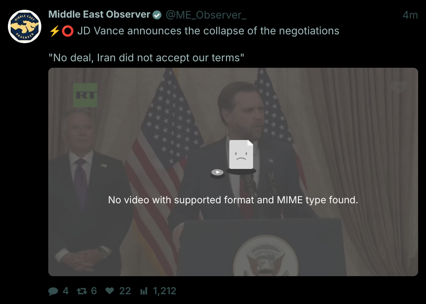This screenshot has width=426, height=304.
Task: Open the 4m timestamp permalink
Action: [x=410, y=15]
